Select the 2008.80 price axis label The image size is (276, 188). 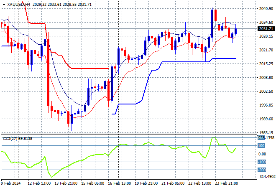point(266,78)
